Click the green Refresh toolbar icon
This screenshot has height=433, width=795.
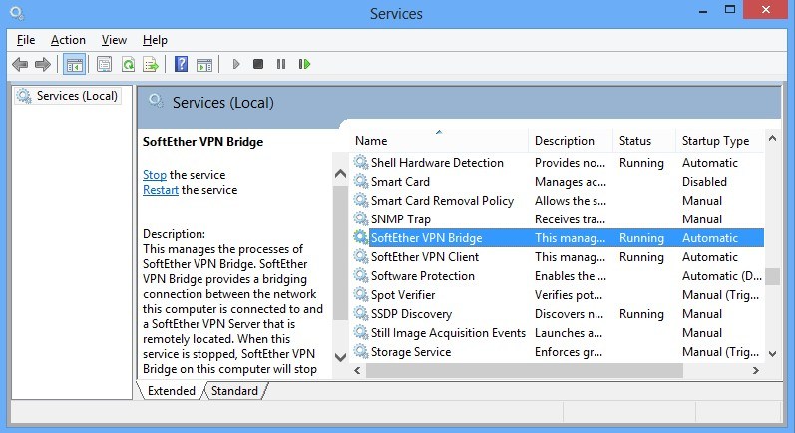pyautogui.click(x=128, y=64)
